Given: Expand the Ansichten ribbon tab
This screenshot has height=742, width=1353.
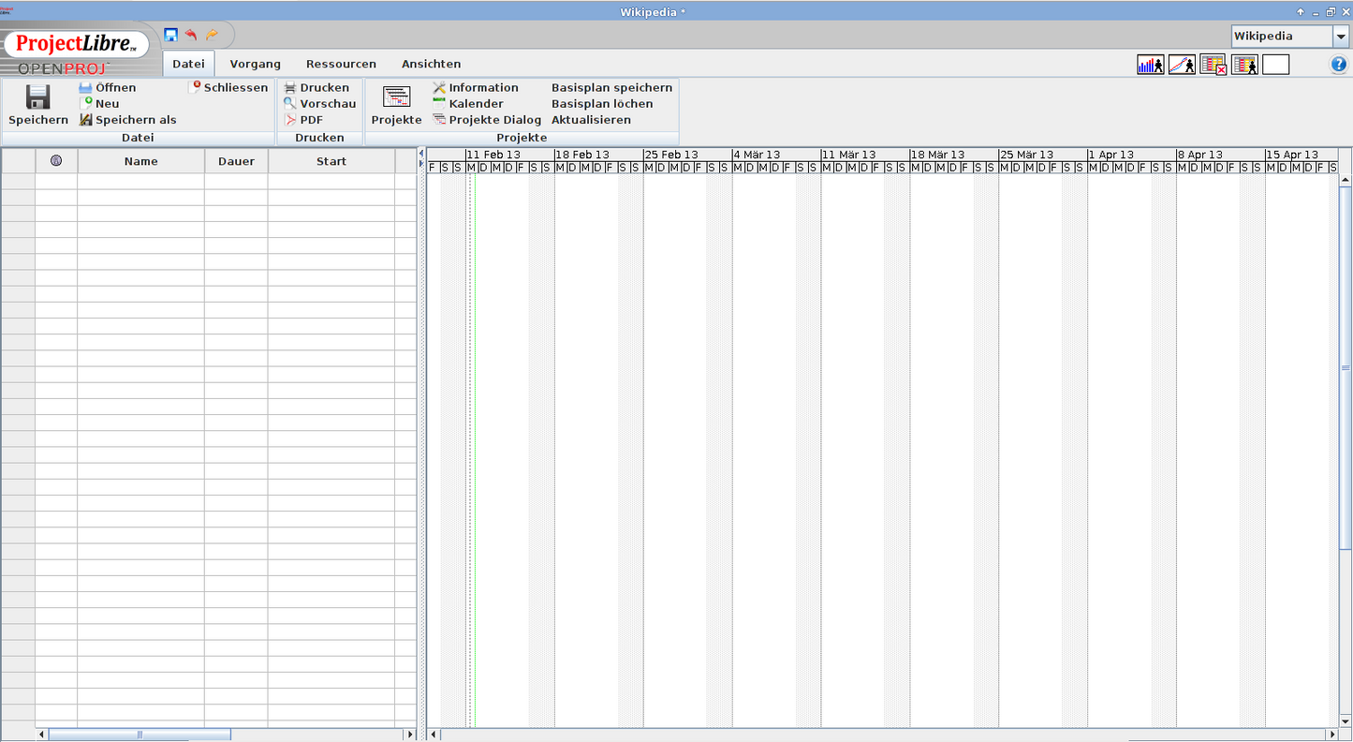Looking at the screenshot, I should point(431,64).
